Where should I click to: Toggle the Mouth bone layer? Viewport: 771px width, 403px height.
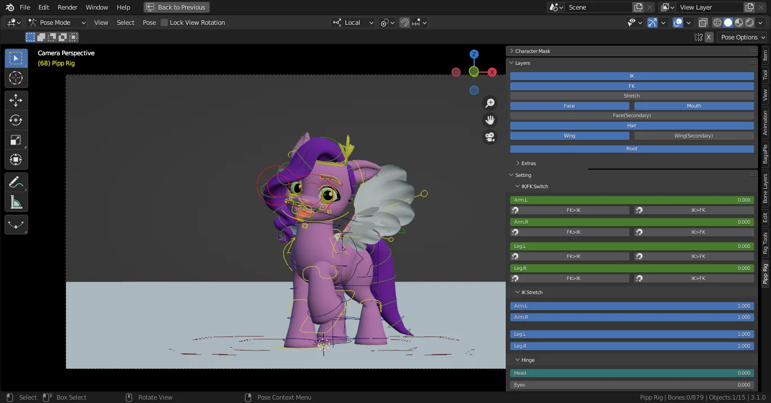(x=694, y=105)
